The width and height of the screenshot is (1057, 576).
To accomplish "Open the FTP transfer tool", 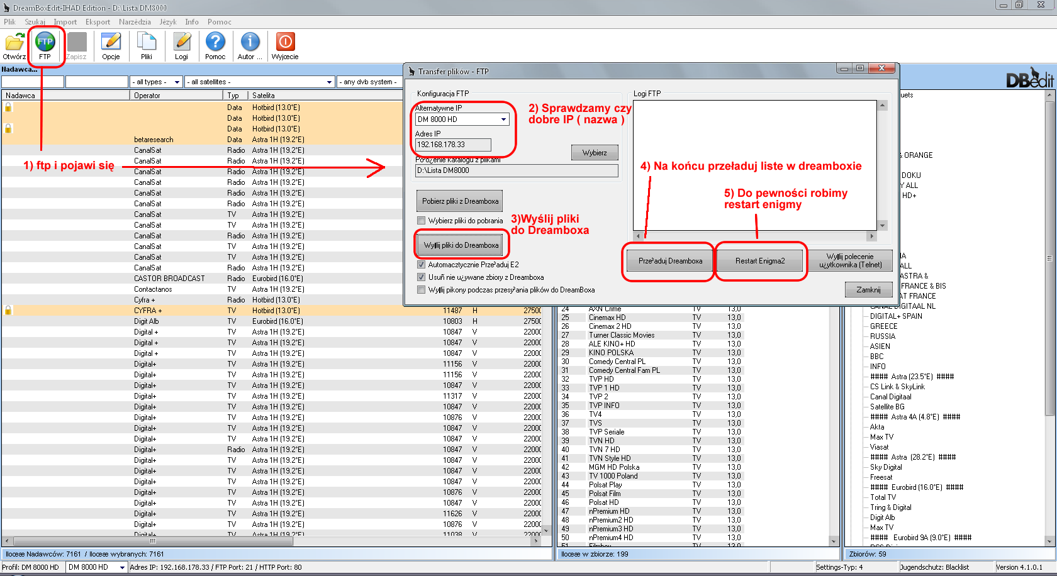I will (45, 44).
